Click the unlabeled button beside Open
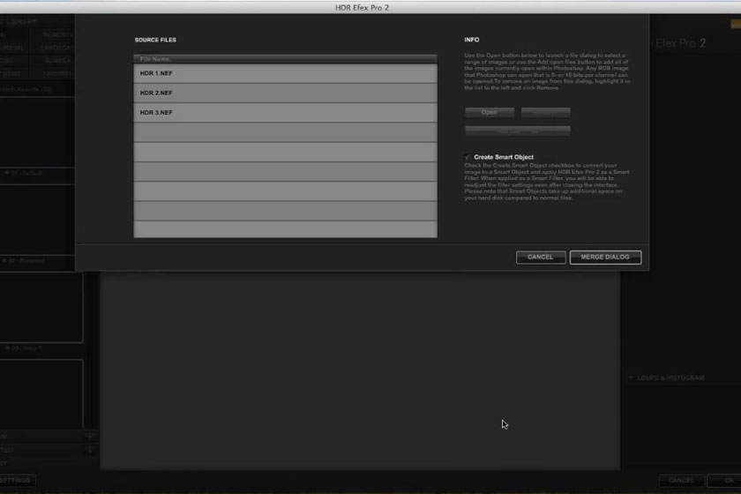This screenshot has height=494, width=741. point(546,112)
